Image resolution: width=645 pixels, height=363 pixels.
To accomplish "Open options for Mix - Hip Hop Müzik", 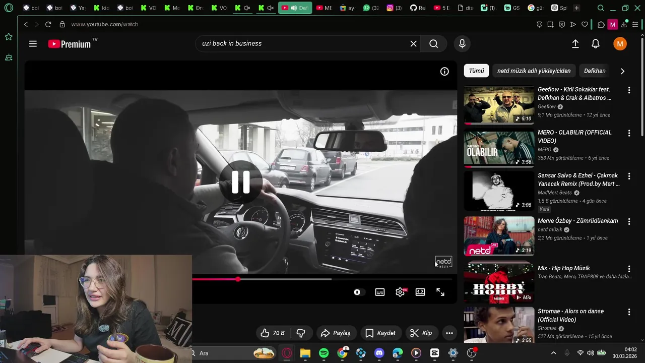I will [x=629, y=269].
